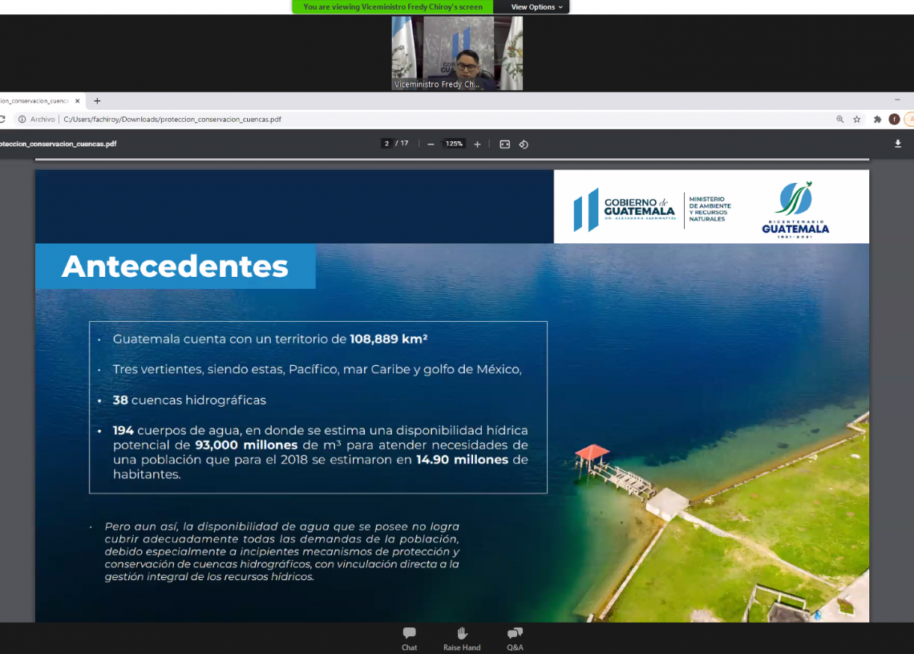Open the Zoom Chat panel
Image resolution: width=914 pixels, height=654 pixels.
tap(409, 638)
